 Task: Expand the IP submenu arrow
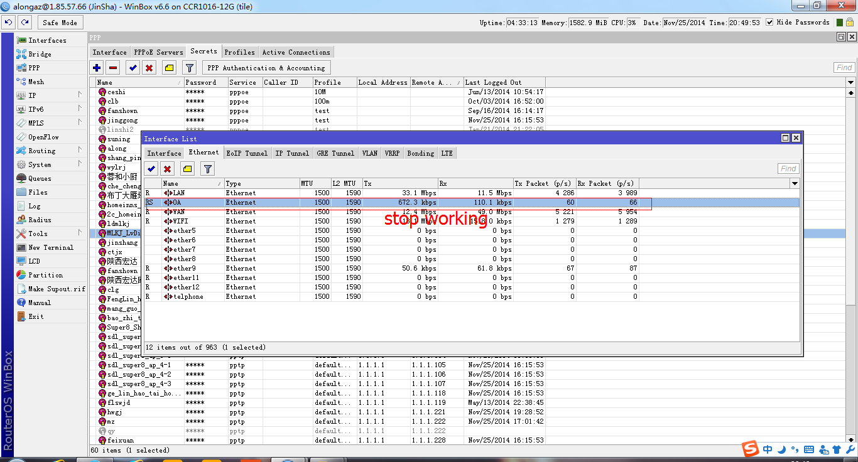tap(80, 95)
